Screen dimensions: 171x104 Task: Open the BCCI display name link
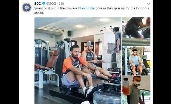point(38,3)
